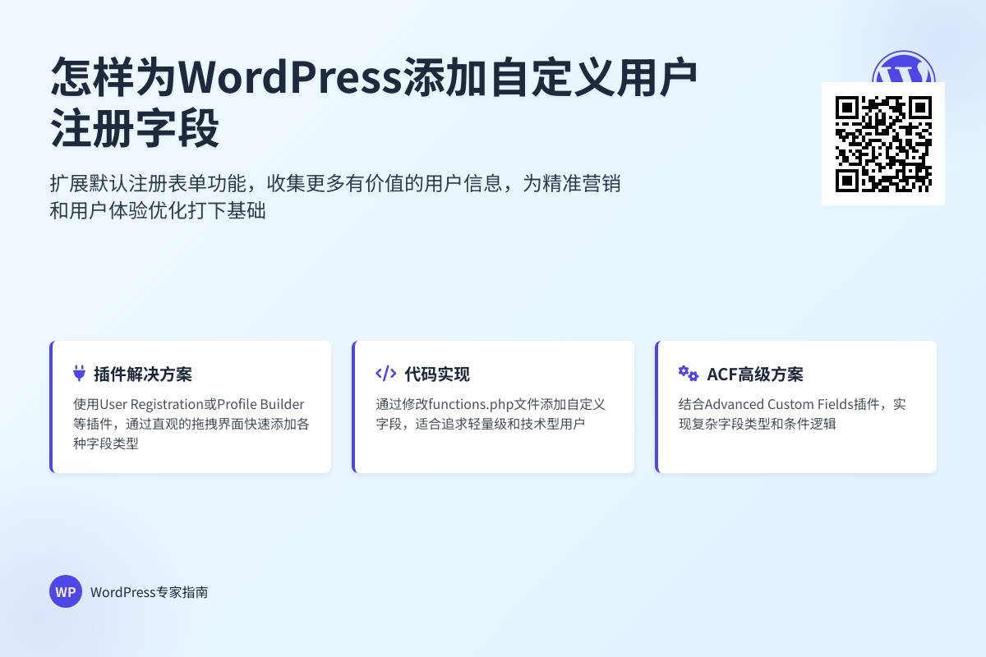Click the heading ACF高级方案
The width and height of the screenshot is (986, 657).
755,374
